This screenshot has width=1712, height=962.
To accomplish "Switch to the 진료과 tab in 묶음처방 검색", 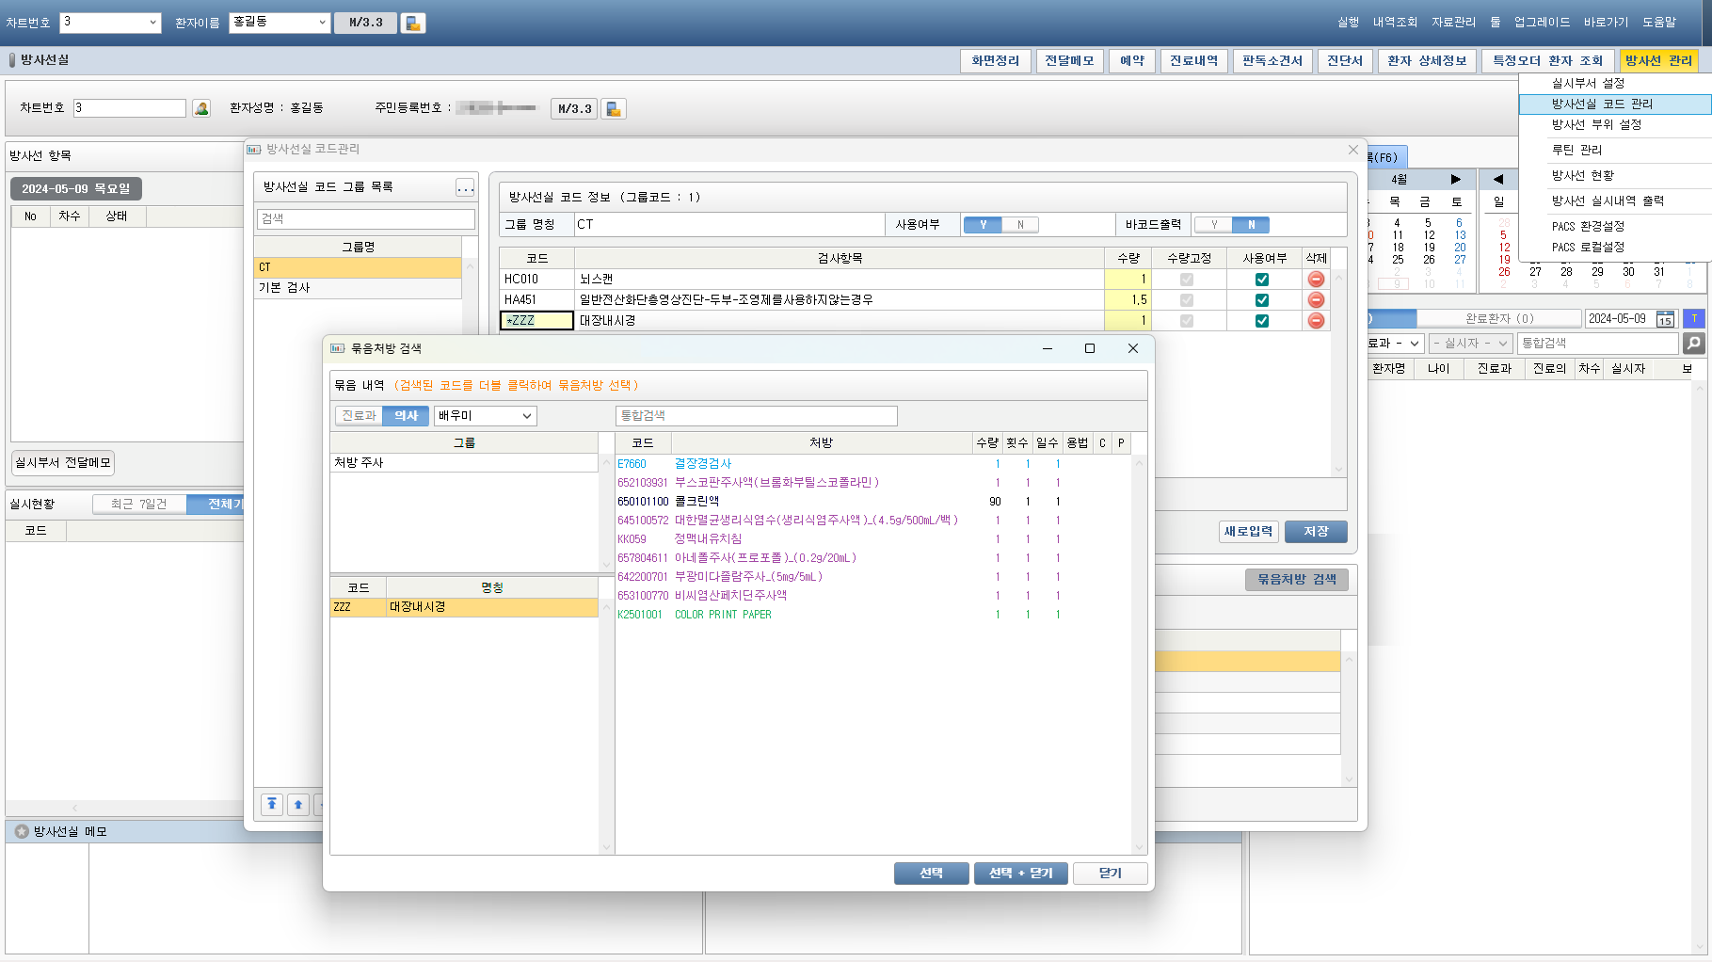I will [359, 416].
